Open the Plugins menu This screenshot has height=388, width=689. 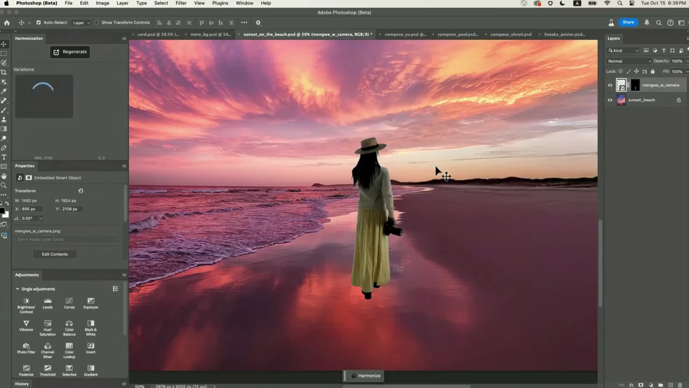click(x=220, y=3)
